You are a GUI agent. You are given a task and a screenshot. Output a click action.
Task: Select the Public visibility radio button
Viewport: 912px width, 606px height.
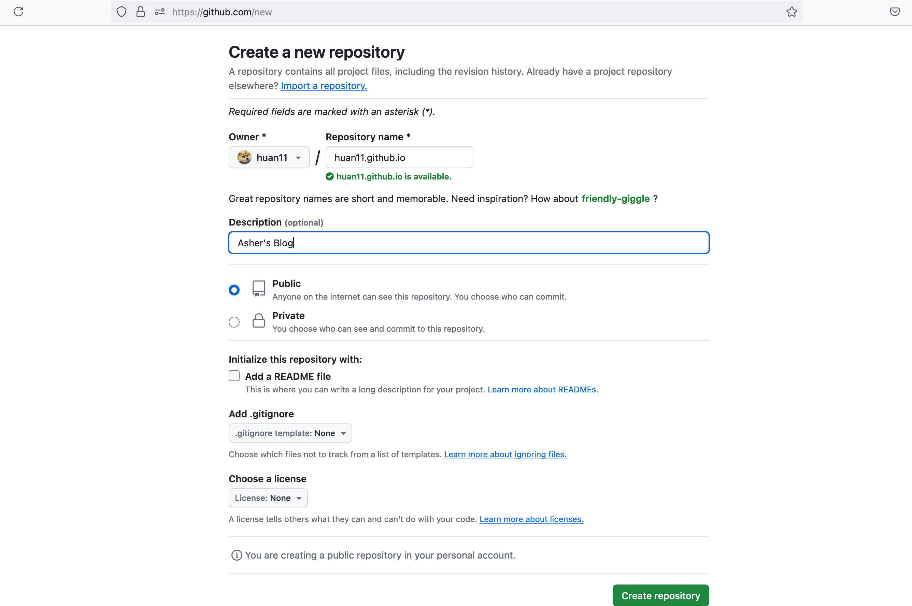point(234,290)
